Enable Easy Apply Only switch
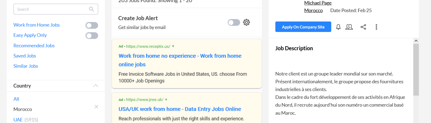This screenshot has height=123, width=431. point(92,35)
